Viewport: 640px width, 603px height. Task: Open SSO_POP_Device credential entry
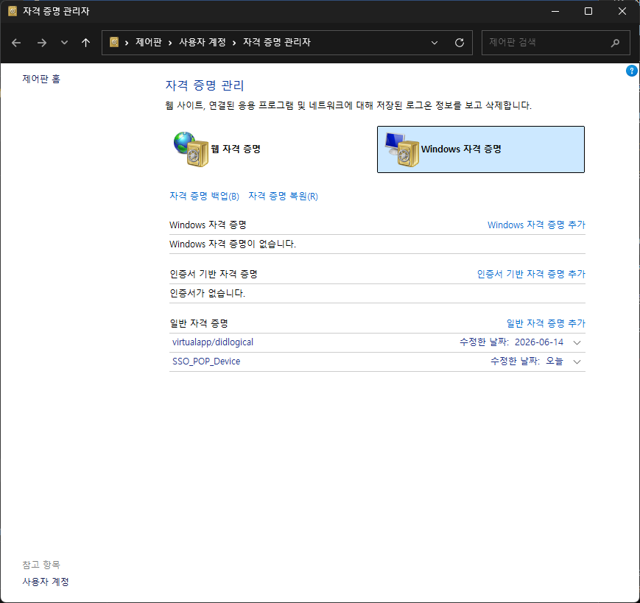[206, 362]
